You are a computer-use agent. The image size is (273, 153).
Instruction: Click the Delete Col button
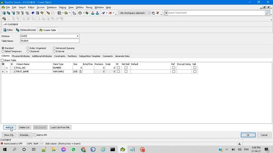pyautogui.click(x=24, y=127)
